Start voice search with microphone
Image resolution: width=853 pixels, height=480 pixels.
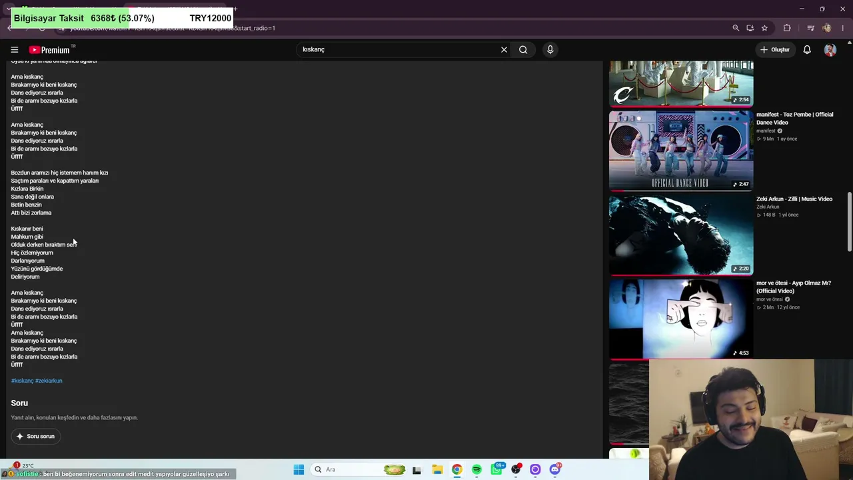[x=550, y=49]
